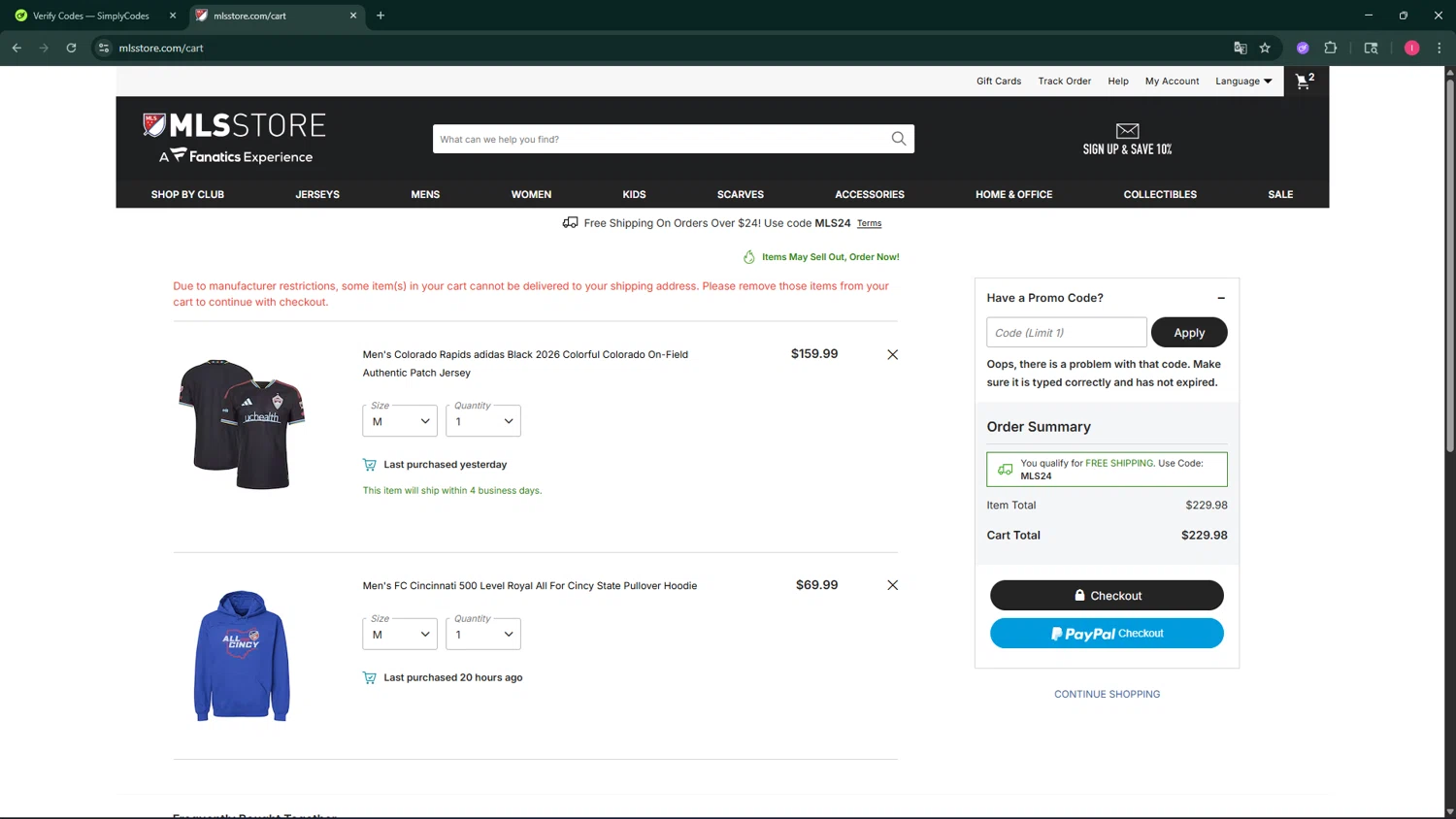
Task: Click the What can we help you find search box
Action: (660, 139)
